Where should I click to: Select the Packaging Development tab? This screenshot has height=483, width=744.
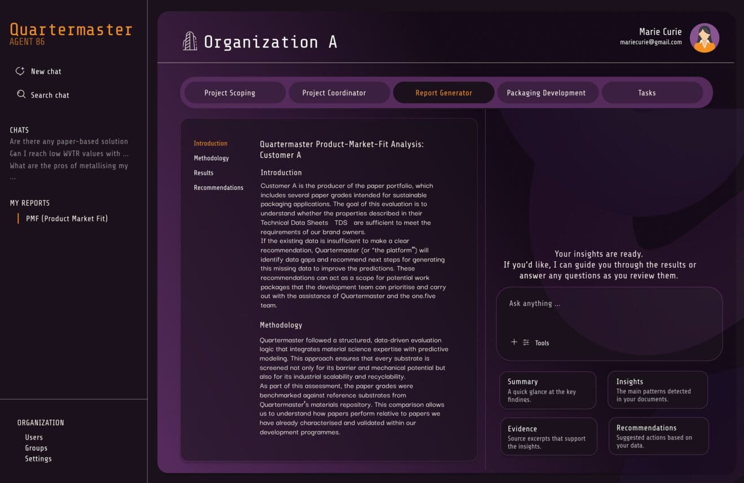pos(546,93)
